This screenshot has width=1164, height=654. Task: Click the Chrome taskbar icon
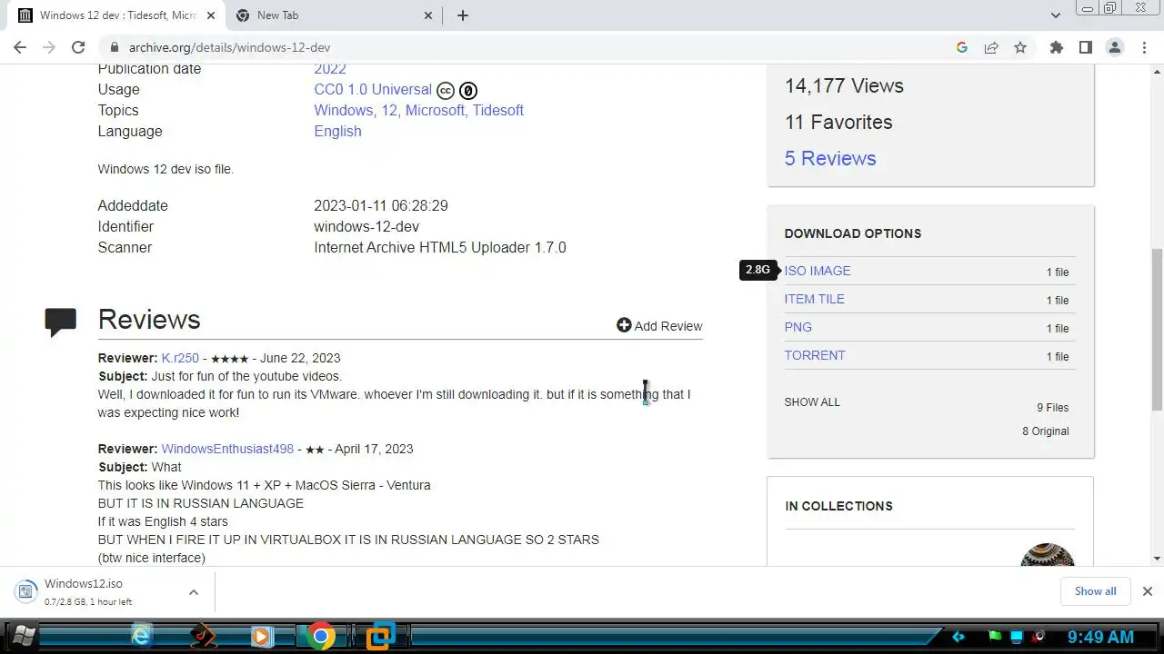[x=320, y=637]
